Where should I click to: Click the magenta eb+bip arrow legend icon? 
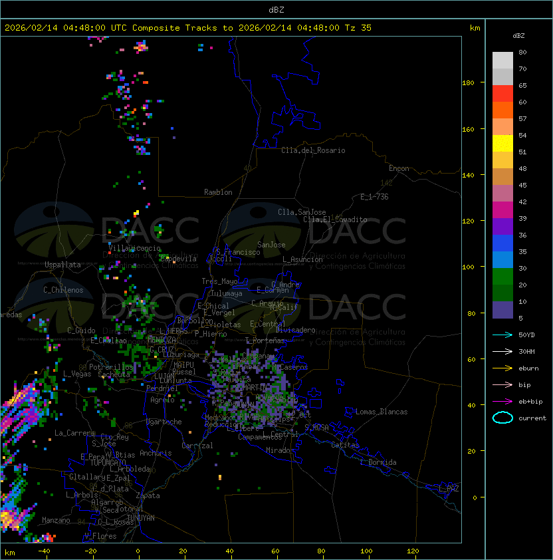pyautogui.click(x=502, y=402)
